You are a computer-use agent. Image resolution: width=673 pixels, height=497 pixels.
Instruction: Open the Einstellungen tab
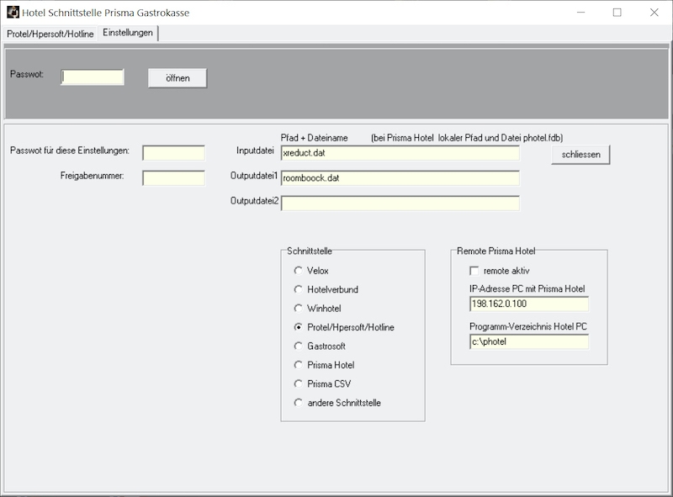(x=128, y=33)
